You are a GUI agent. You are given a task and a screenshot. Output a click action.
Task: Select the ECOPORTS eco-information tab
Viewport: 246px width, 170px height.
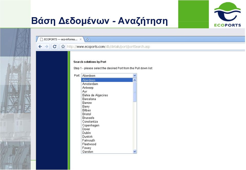click(60, 39)
